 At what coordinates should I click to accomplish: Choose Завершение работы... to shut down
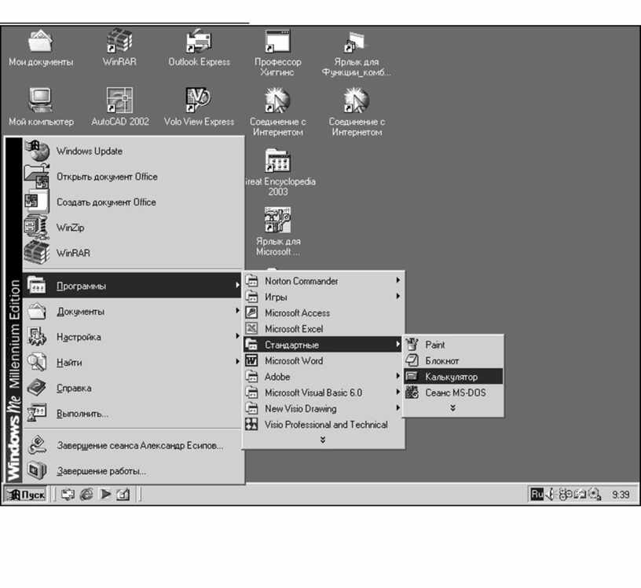tap(132, 471)
